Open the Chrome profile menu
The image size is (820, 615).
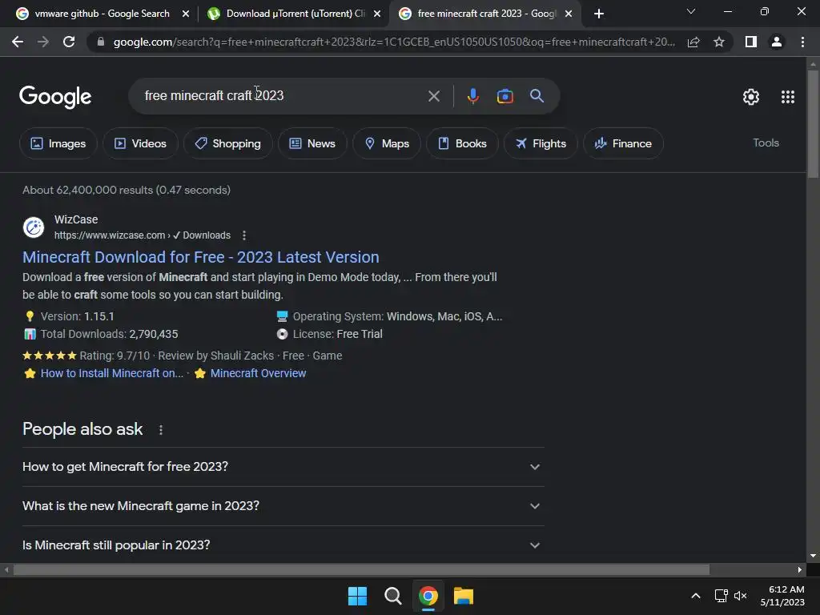point(777,42)
